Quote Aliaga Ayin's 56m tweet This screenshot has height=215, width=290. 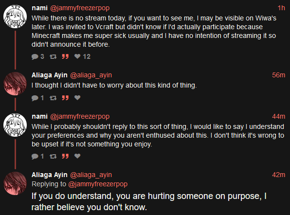click(65, 98)
